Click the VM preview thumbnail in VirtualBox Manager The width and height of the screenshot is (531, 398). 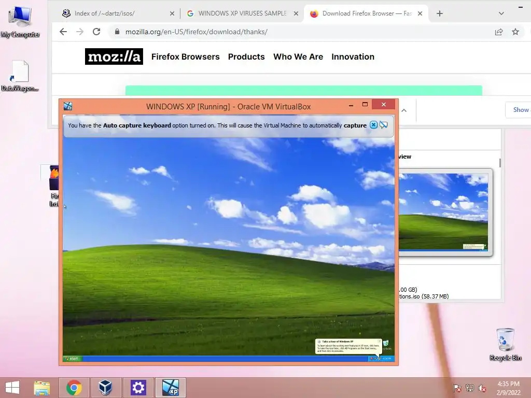(443, 212)
